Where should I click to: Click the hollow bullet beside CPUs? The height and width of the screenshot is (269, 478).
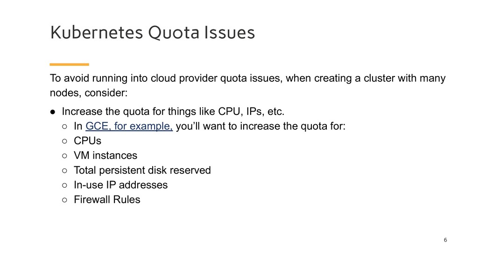click(64, 141)
